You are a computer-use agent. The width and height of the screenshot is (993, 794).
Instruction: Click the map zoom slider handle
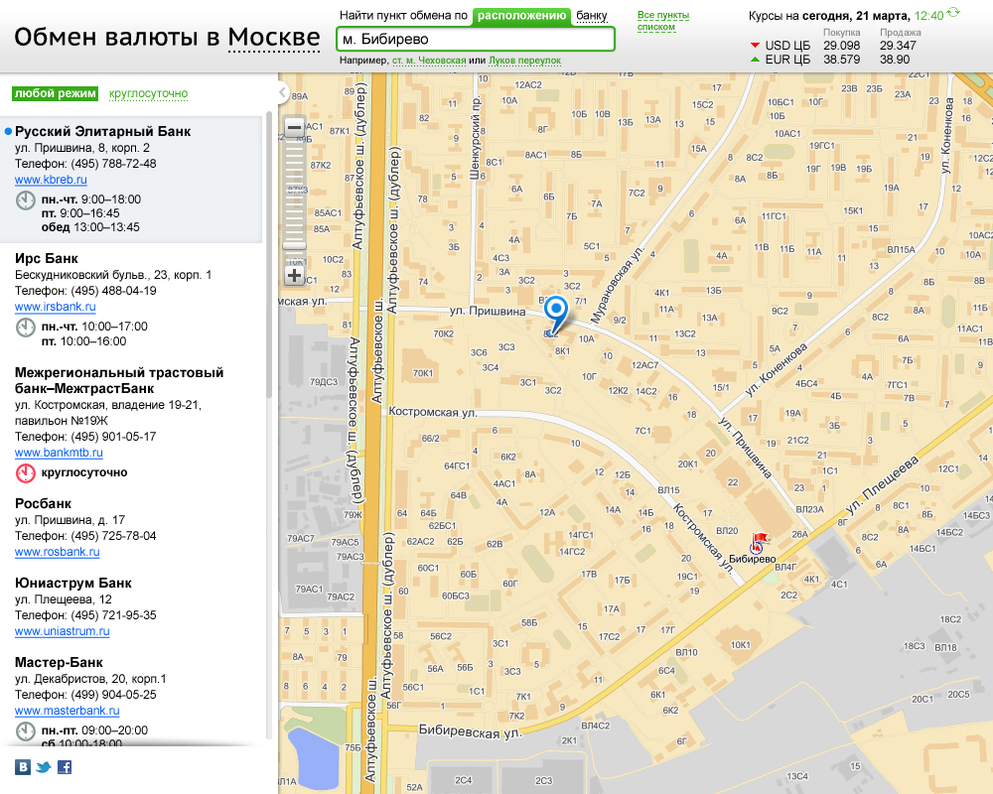click(294, 245)
